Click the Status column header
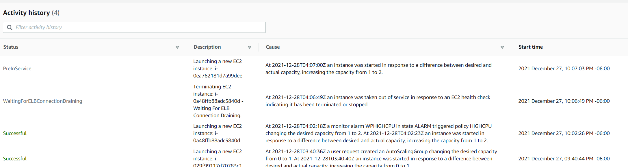The image size is (628, 167). [11, 47]
